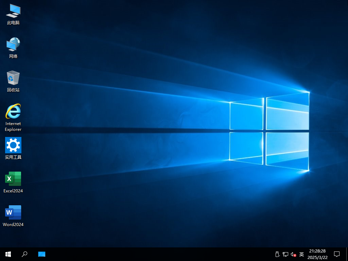Open the Windows Start menu
The height and width of the screenshot is (261, 348).
8,254
